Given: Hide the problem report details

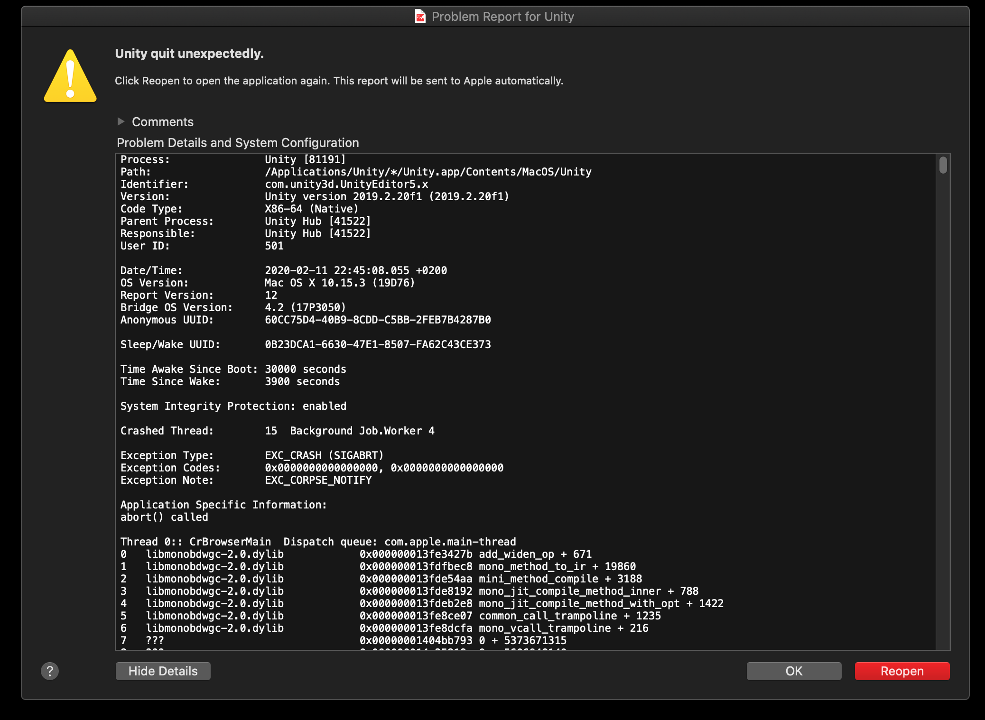Looking at the screenshot, I should (x=163, y=671).
